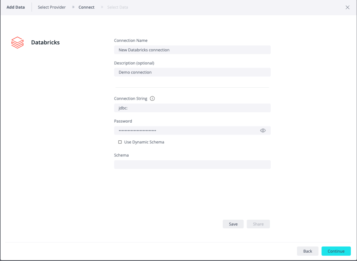The height and width of the screenshot is (261, 357).
Task: Close the Add Data dialog
Action: click(x=348, y=7)
